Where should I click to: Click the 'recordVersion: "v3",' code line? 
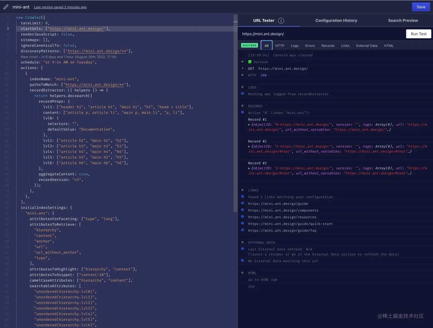pos(61,180)
